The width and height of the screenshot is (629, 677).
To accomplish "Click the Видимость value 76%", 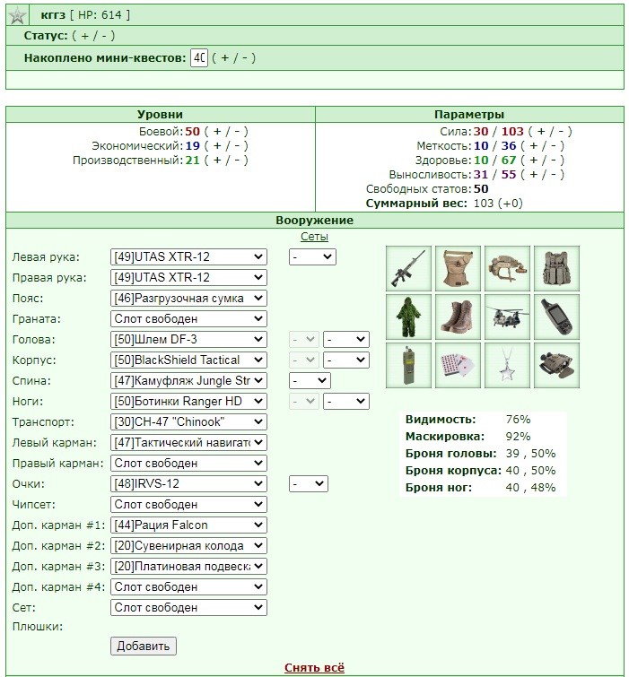I will [x=519, y=420].
